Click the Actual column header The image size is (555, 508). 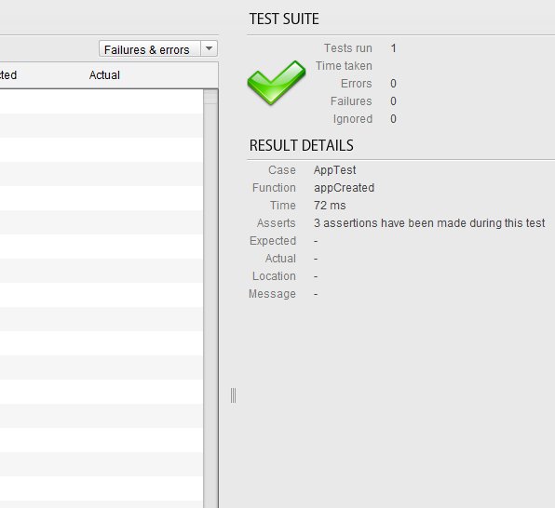(x=104, y=75)
